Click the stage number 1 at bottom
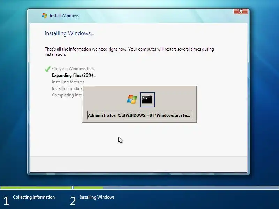Viewport: 279px width, 209px height. (6, 201)
